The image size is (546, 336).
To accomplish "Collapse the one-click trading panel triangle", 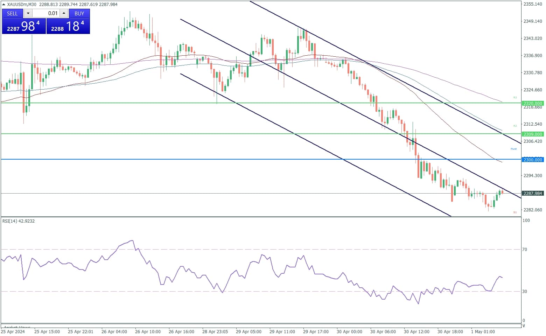I will click(x=4, y=4).
